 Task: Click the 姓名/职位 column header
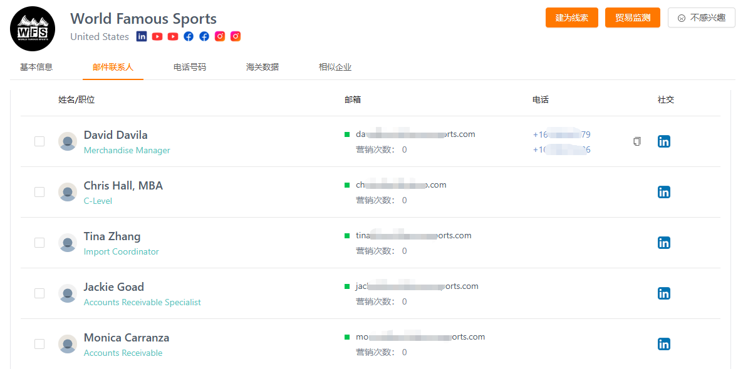click(77, 100)
